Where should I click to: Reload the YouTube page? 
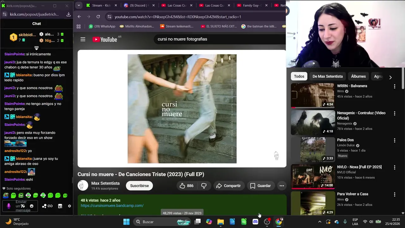click(x=98, y=17)
